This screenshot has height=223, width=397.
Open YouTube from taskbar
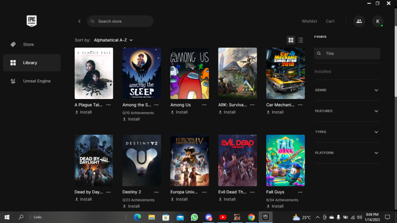(223, 217)
